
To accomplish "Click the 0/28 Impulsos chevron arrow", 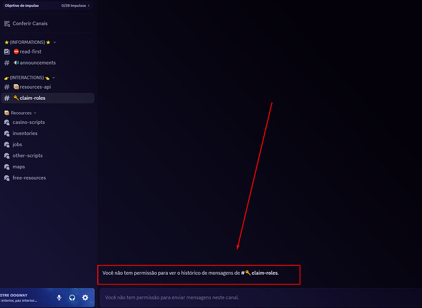I will click(x=89, y=6).
